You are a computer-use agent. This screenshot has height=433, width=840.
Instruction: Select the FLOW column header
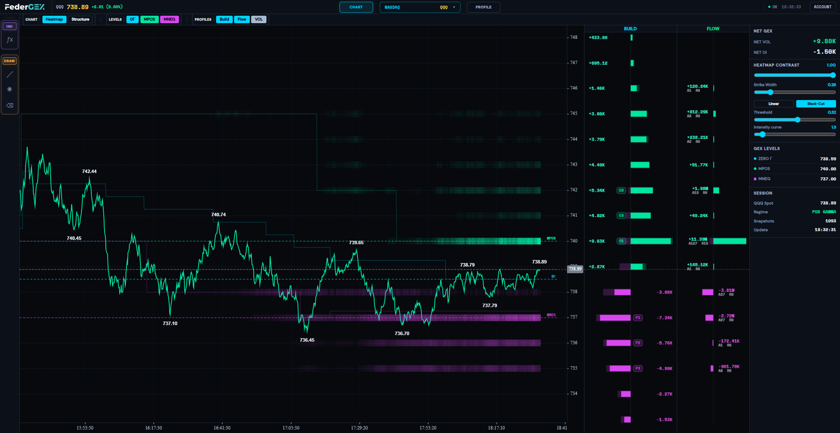[713, 29]
